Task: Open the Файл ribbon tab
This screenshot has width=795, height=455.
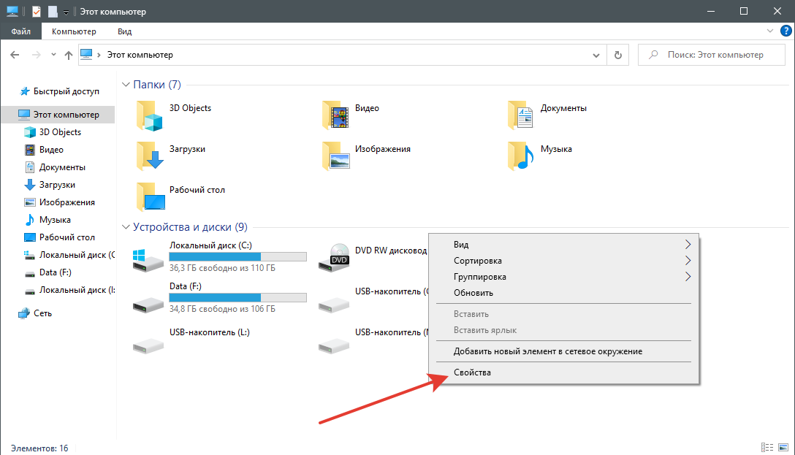Action: click(20, 31)
